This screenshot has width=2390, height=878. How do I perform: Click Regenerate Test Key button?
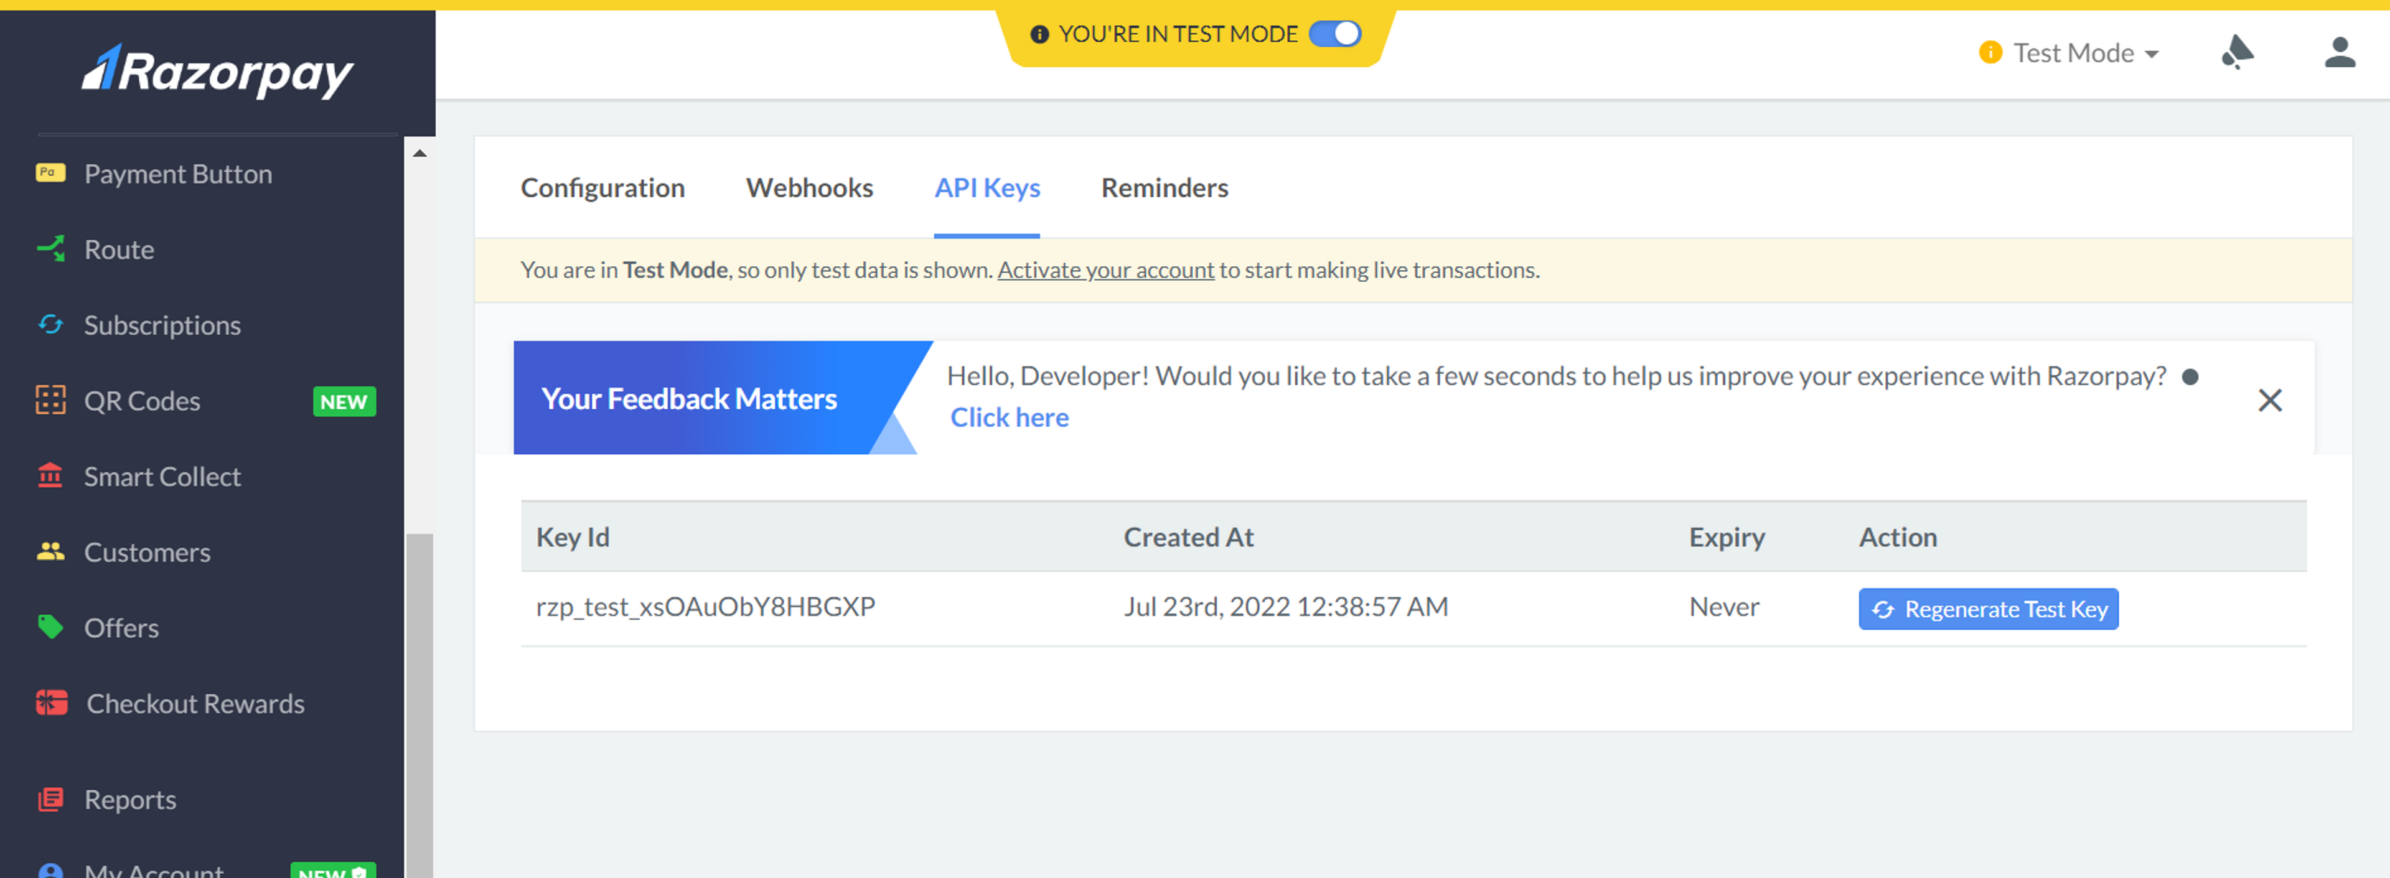coord(1989,608)
